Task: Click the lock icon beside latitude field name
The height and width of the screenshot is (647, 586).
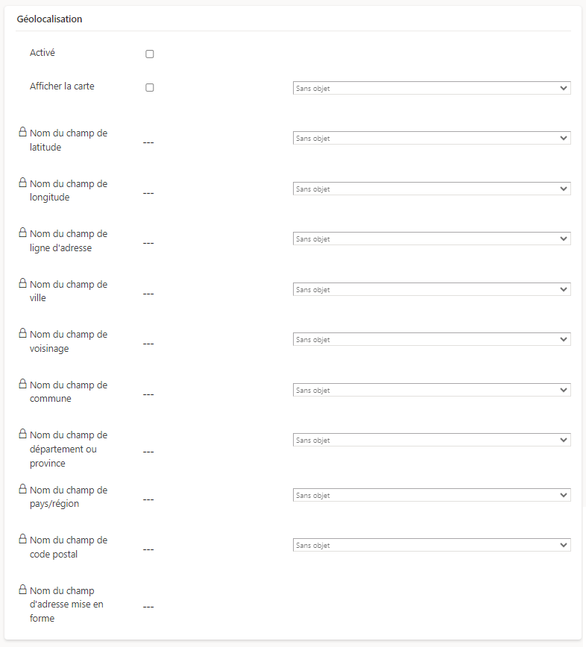Action: [x=22, y=132]
